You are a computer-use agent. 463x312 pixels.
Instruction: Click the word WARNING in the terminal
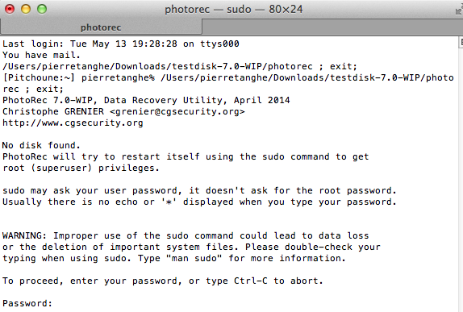click(22, 235)
